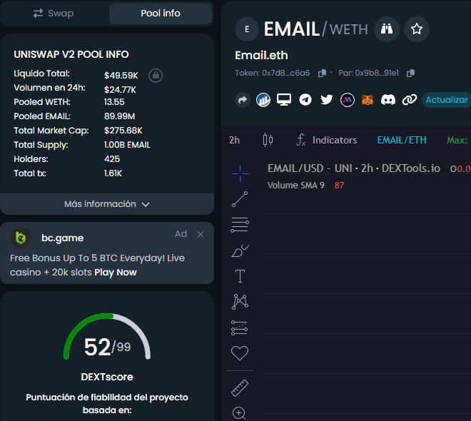This screenshot has width=471, height=421.
Task: Open the blue chart explorer icon
Action: (x=263, y=100)
